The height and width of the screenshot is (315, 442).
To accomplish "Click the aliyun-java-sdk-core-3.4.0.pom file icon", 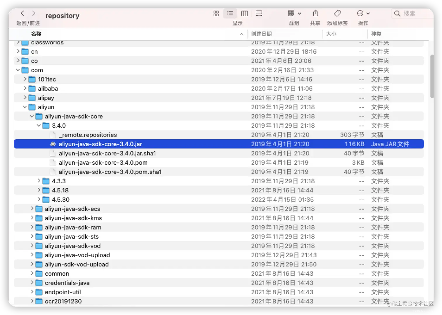I will (x=53, y=163).
